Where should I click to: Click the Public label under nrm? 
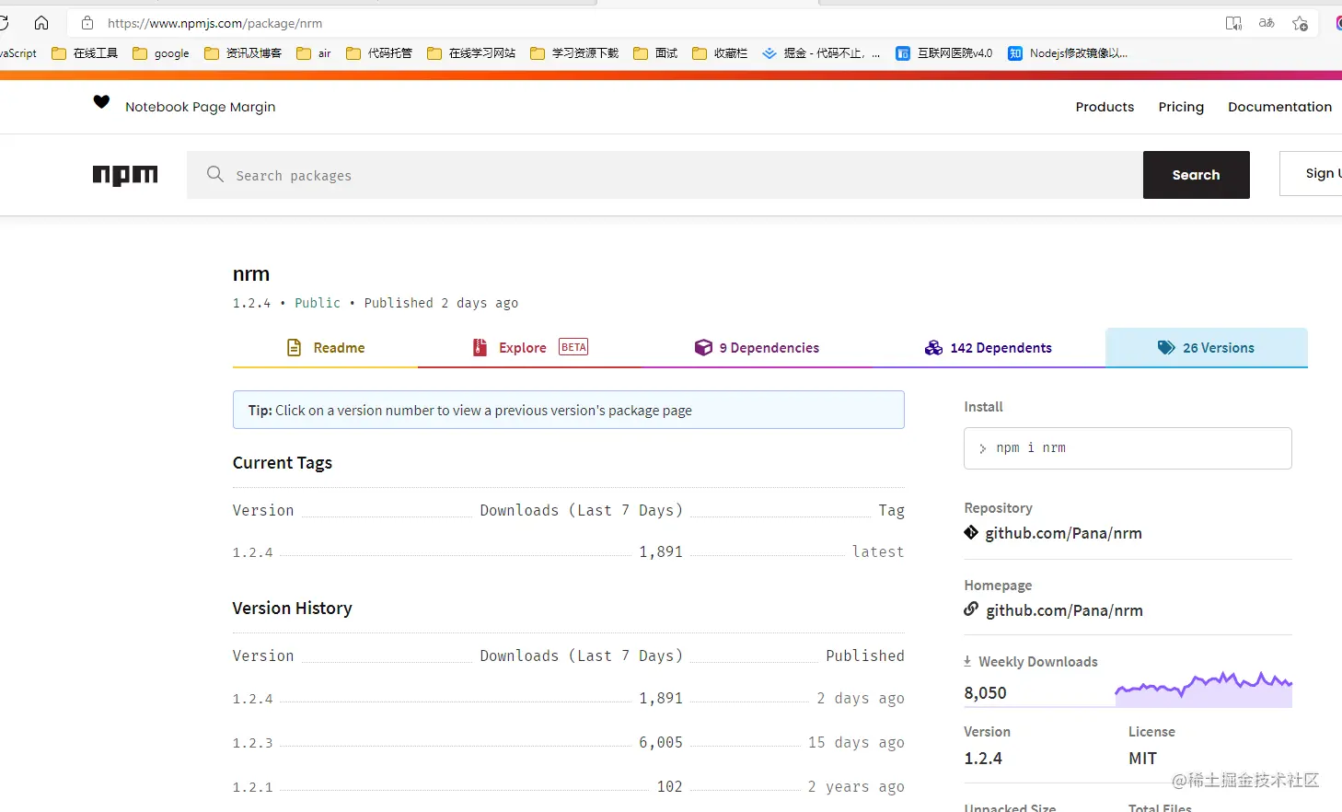(318, 303)
